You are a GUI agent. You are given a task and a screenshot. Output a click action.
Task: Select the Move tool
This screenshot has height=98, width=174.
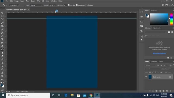click(x=2, y=13)
